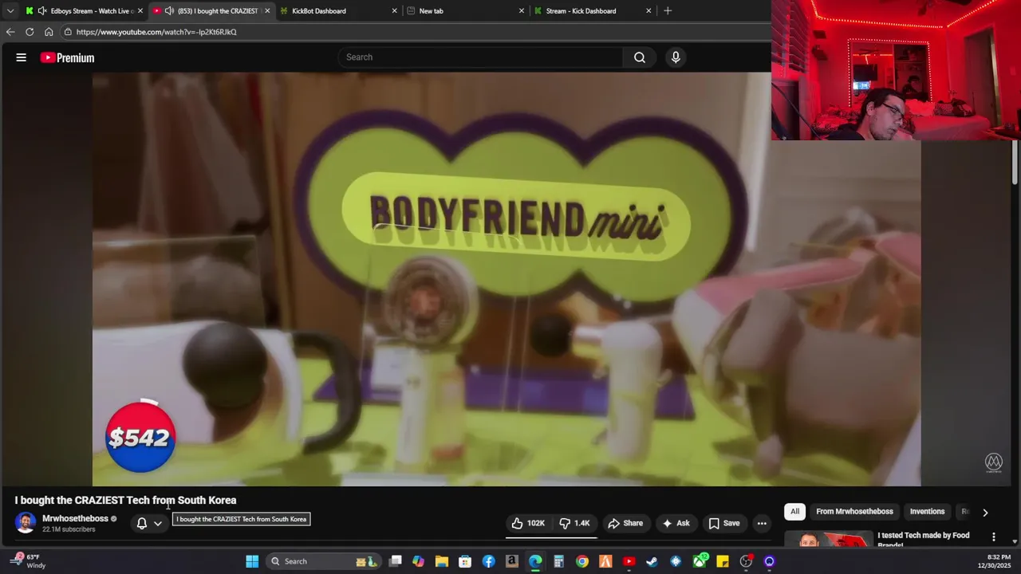Viewport: 1021px width, 574px height.
Task: Open File Explorer from taskbar
Action: pyautogui.click(x=442, y=561)
